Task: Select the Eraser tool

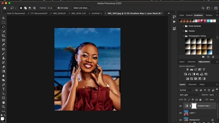Action: pyautogui.click(x=3, y=67)
